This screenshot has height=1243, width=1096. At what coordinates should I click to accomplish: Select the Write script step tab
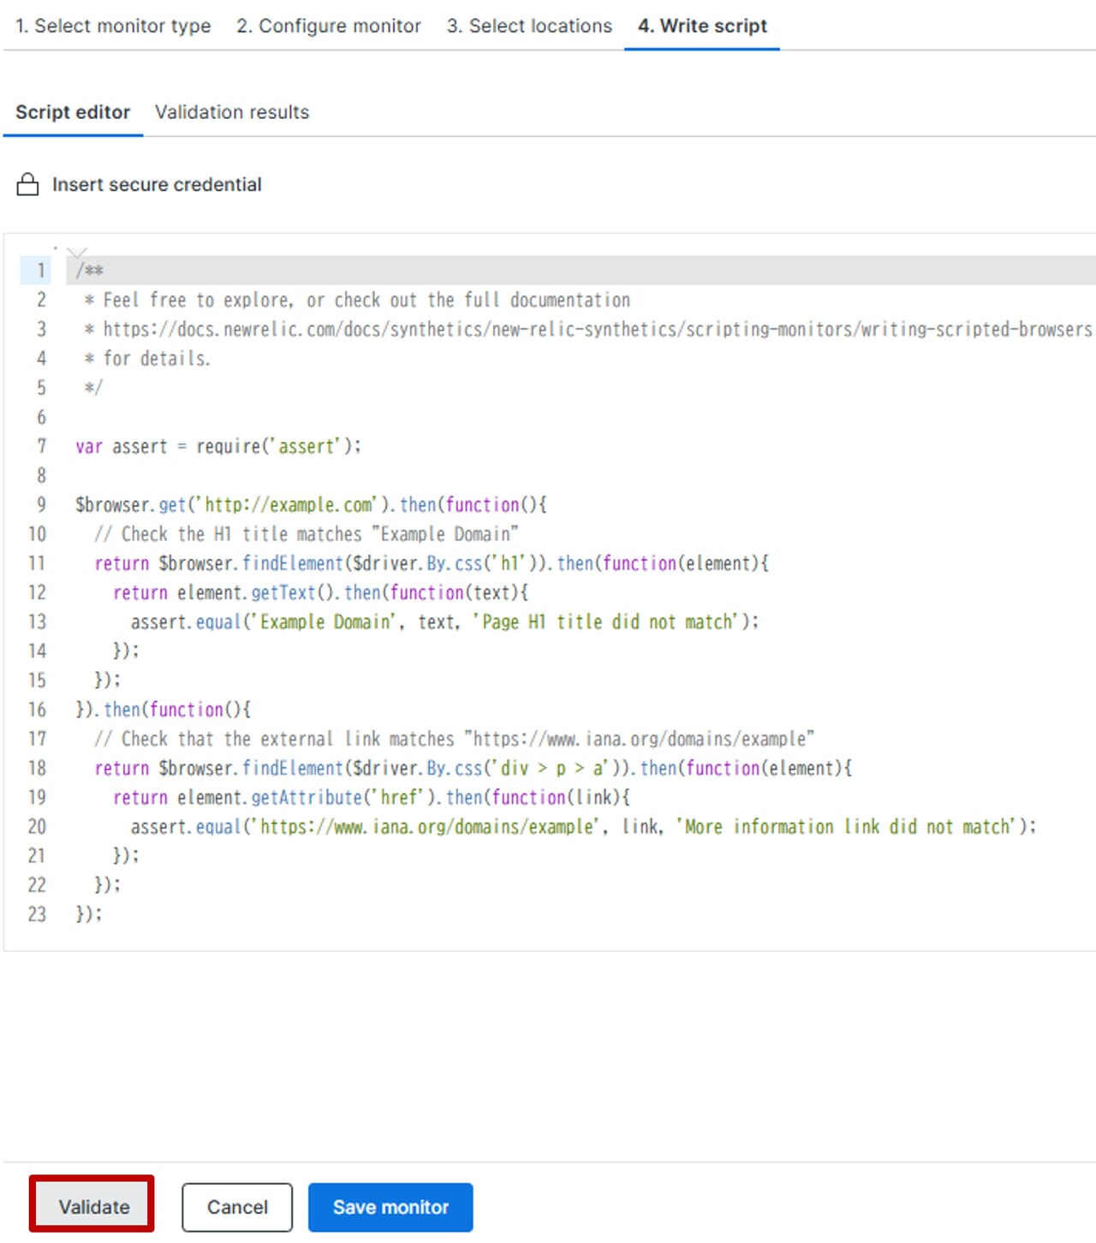tap(702, 26)
